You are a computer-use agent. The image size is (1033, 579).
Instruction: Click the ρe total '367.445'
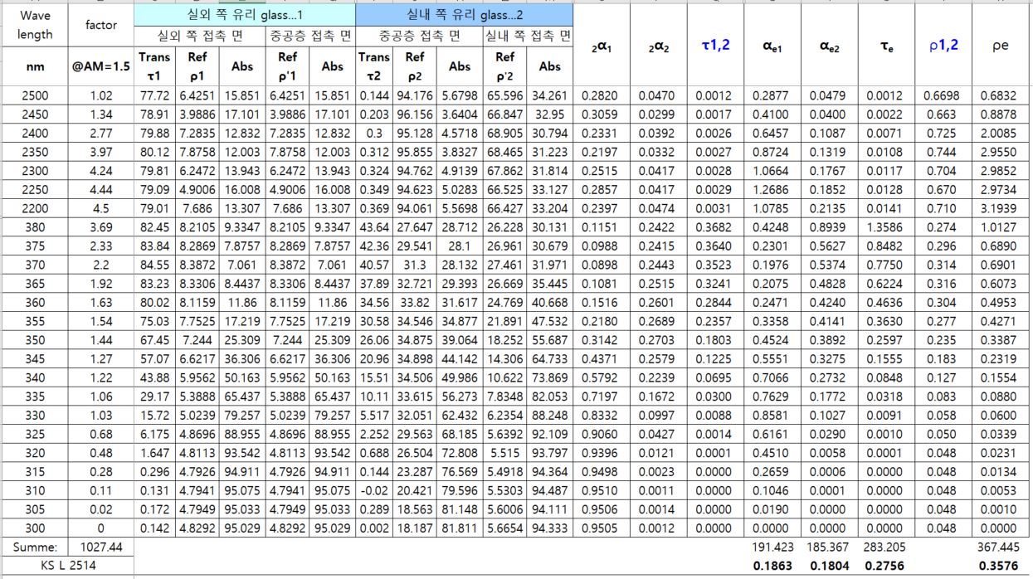click(1001, 547)
